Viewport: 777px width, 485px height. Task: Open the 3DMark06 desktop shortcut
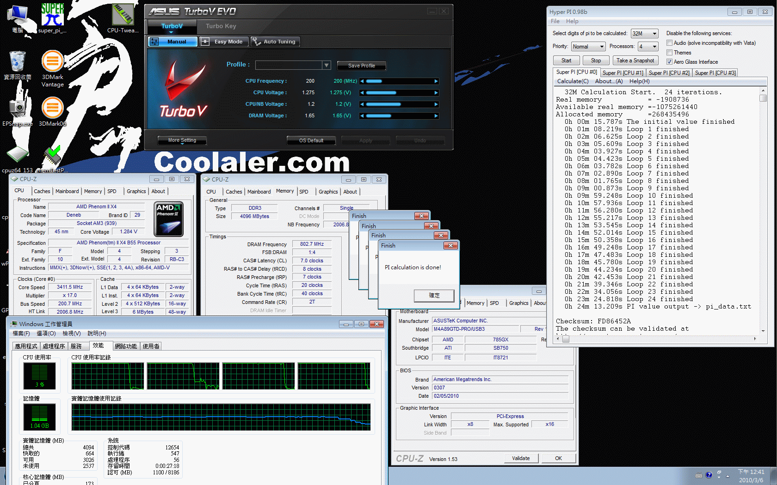coord(52,111)
